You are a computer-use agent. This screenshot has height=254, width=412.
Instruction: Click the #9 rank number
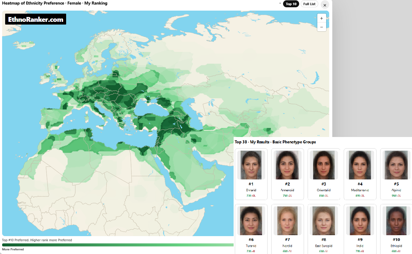tap(360, 240)
